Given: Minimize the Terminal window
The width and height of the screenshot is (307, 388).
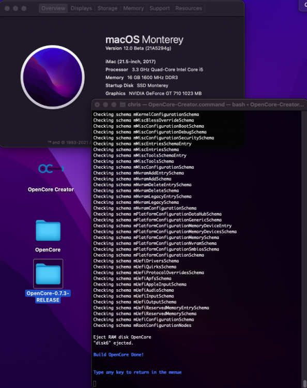Looking at the screenshot, I should click(105, 105).
